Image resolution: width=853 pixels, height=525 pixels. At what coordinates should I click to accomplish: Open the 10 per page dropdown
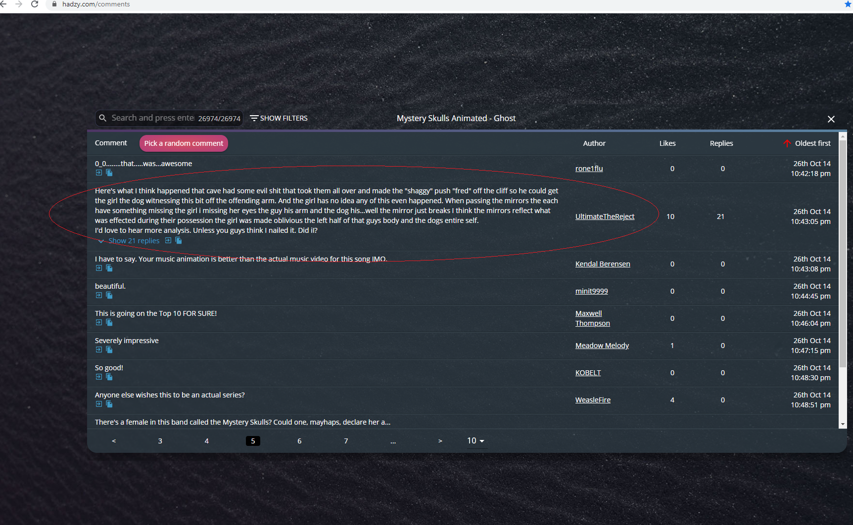(x=475, y=441)
